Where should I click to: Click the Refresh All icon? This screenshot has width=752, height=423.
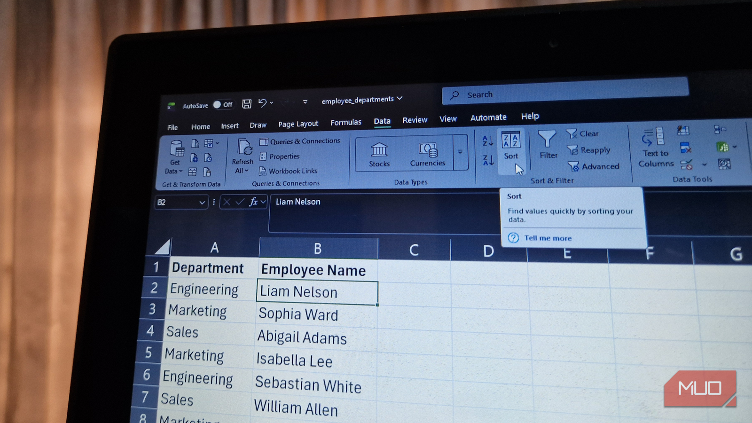pyautogui.click(x=244, y=147)
